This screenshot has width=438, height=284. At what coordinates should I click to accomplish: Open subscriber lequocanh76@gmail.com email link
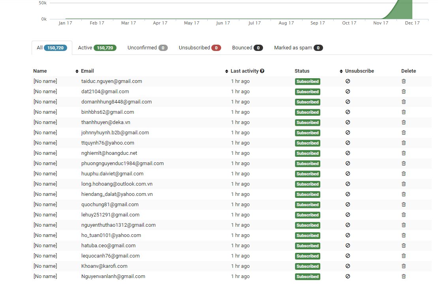pos(110,256)
